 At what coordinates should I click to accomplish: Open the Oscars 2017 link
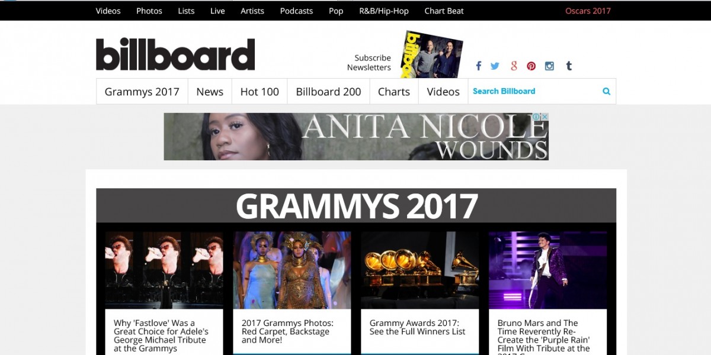(x=588, y=11)
